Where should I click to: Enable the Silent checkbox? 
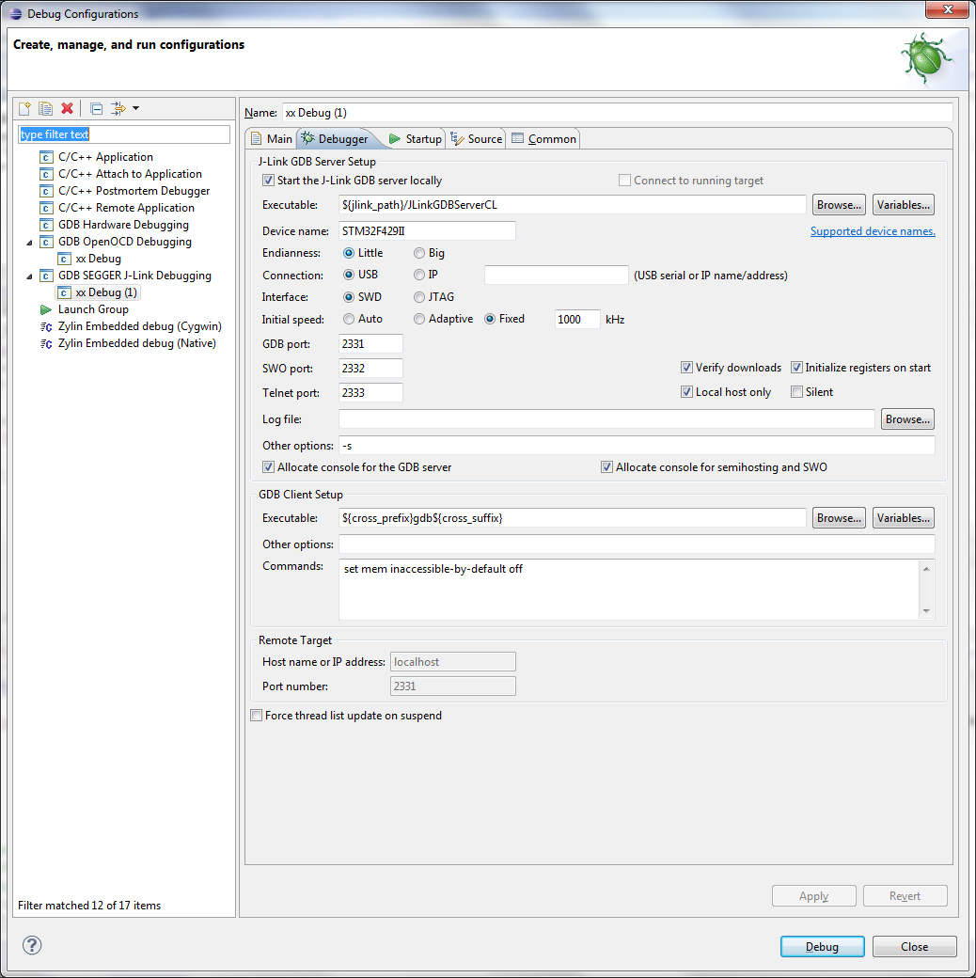(796, 392)
